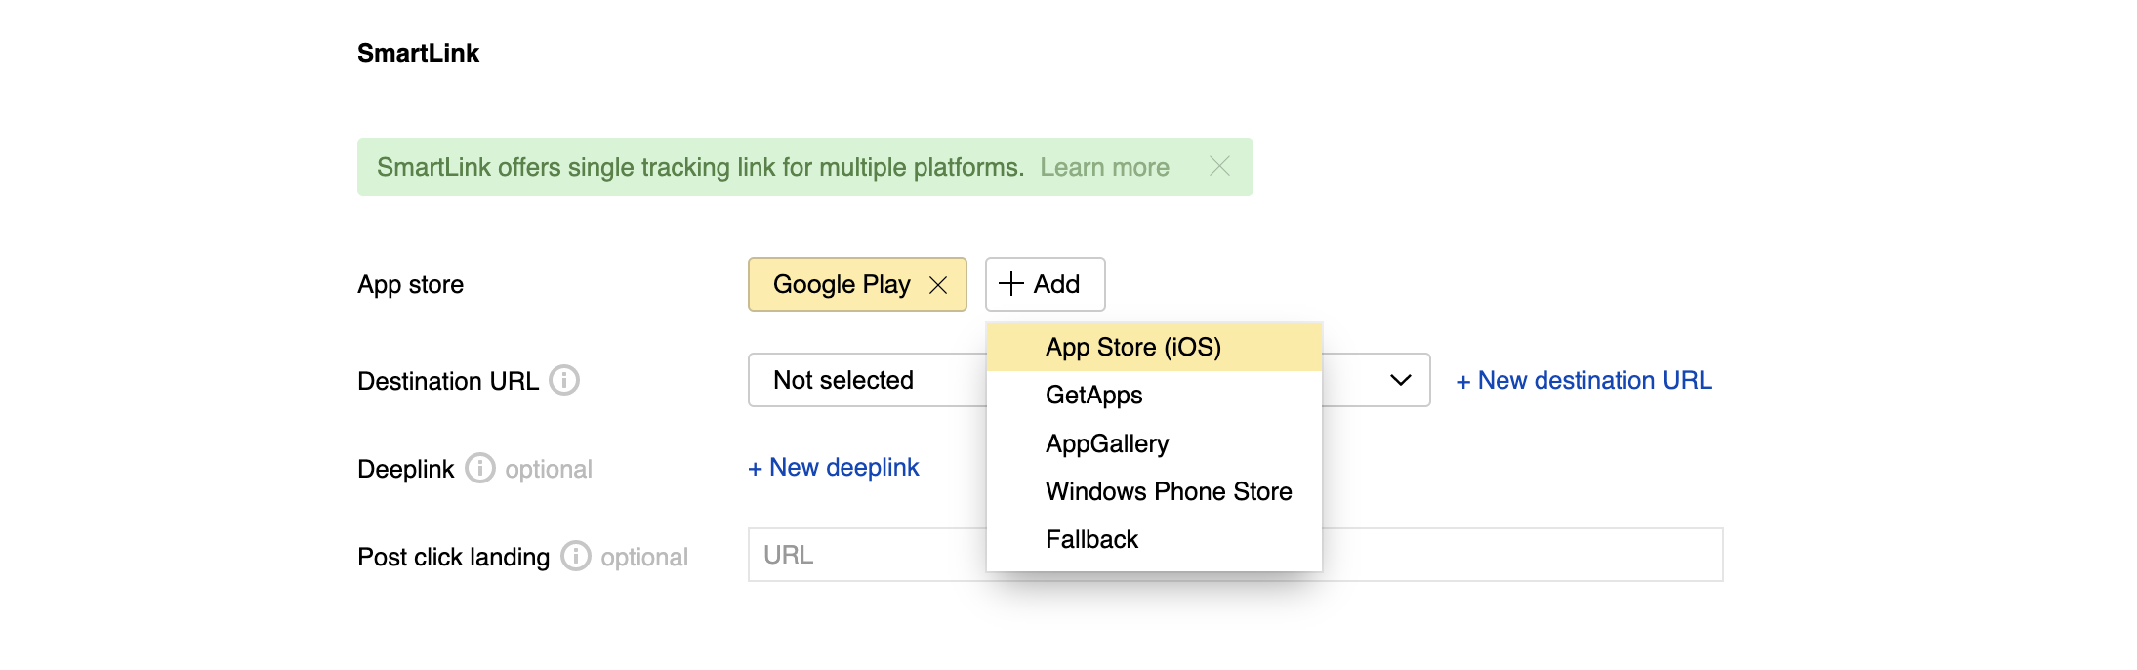Remove the Google Play store chip
The image size is (2137, 670).
coord(938,285)
